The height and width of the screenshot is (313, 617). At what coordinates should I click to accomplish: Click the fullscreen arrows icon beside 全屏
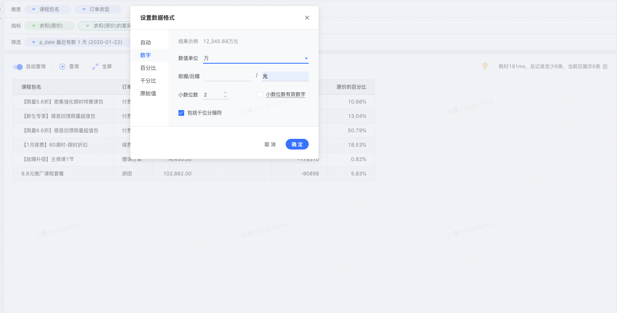pos(95,67)
